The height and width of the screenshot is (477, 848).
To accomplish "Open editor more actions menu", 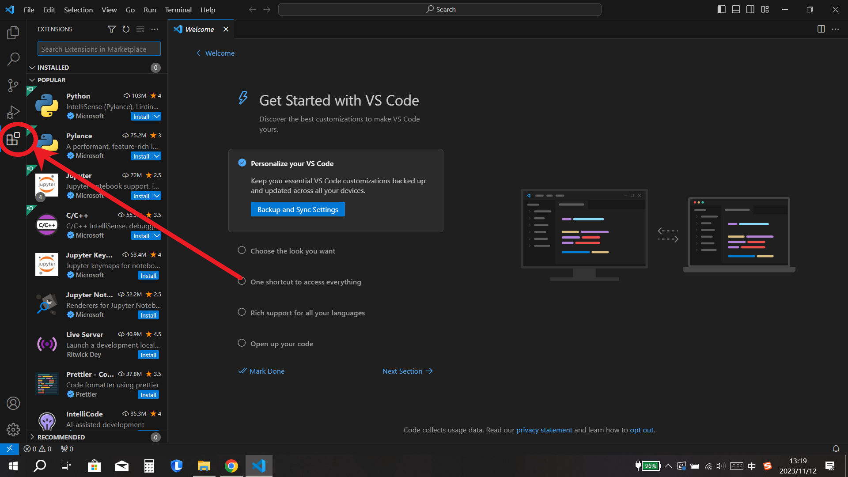I will click(835, 29).
